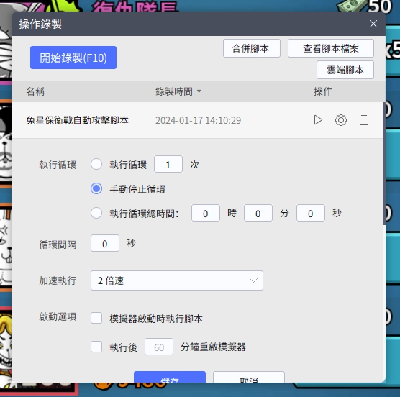Play the 兔星保衛戰自動攻擊腳本 script
The image size is (400, 397).
tap(318, 120)
